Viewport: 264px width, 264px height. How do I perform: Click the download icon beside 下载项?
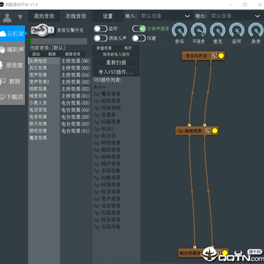(3, 98)
